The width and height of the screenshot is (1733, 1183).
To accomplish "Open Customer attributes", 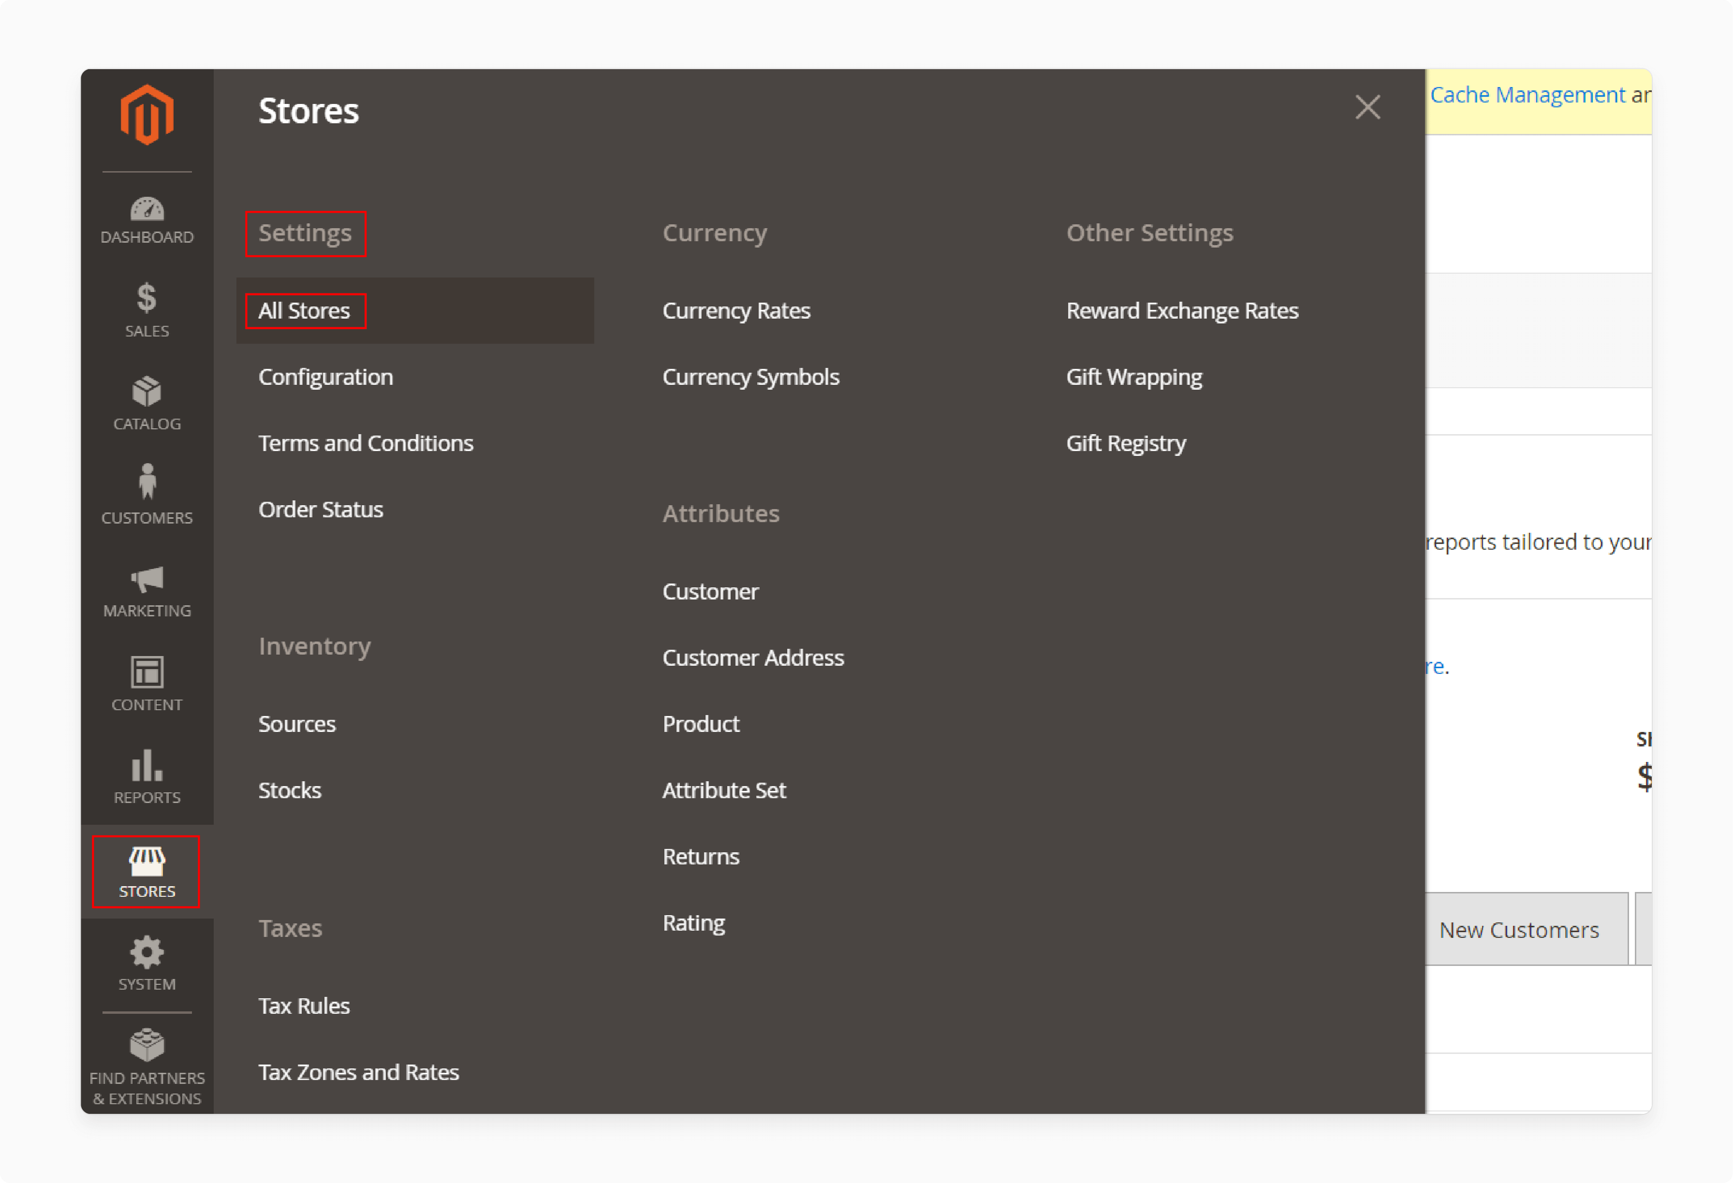I will click(x=710, y=592).
